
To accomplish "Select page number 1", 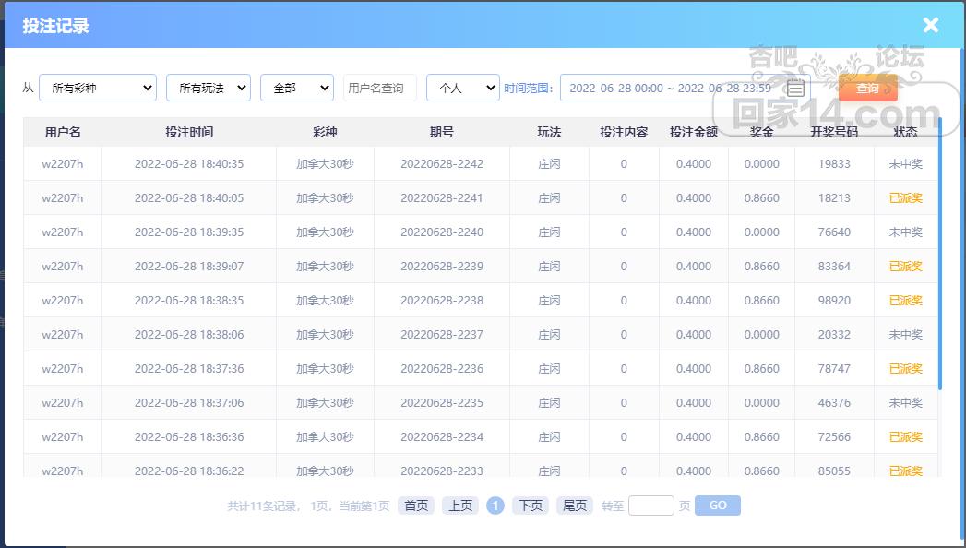I will (495, 506).
